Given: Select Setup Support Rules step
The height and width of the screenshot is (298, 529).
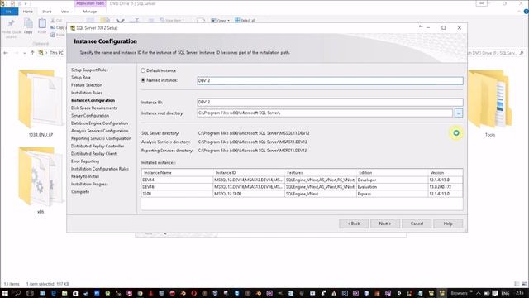Looking at the screenshot, I should pyautogui.click(x=89, y=70).
